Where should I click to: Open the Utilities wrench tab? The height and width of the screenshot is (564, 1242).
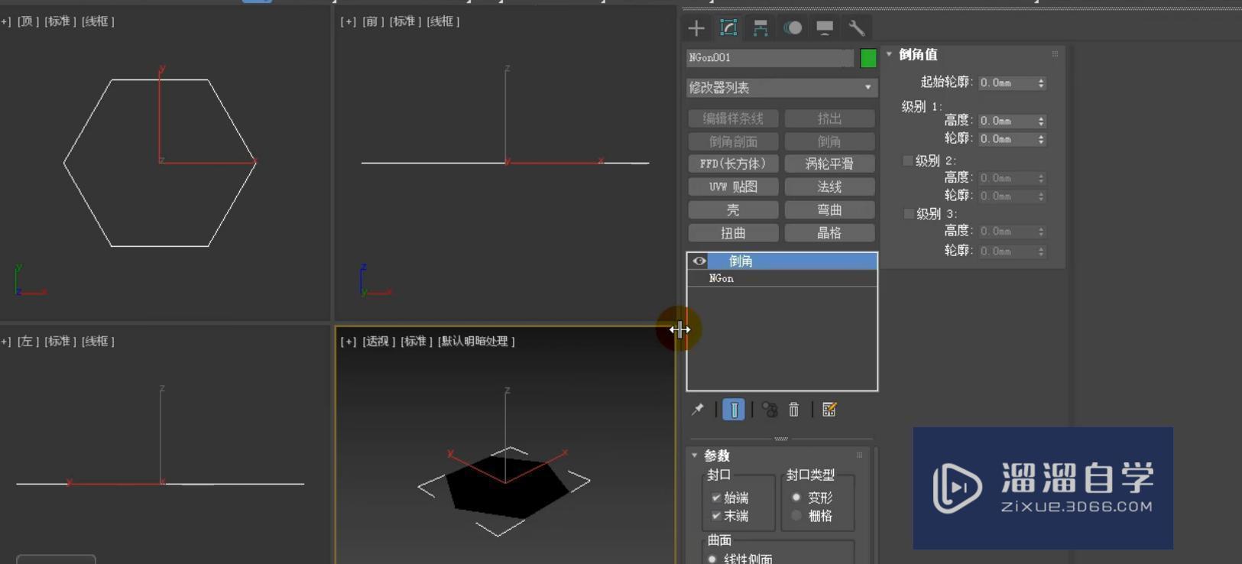pos(857,28)
